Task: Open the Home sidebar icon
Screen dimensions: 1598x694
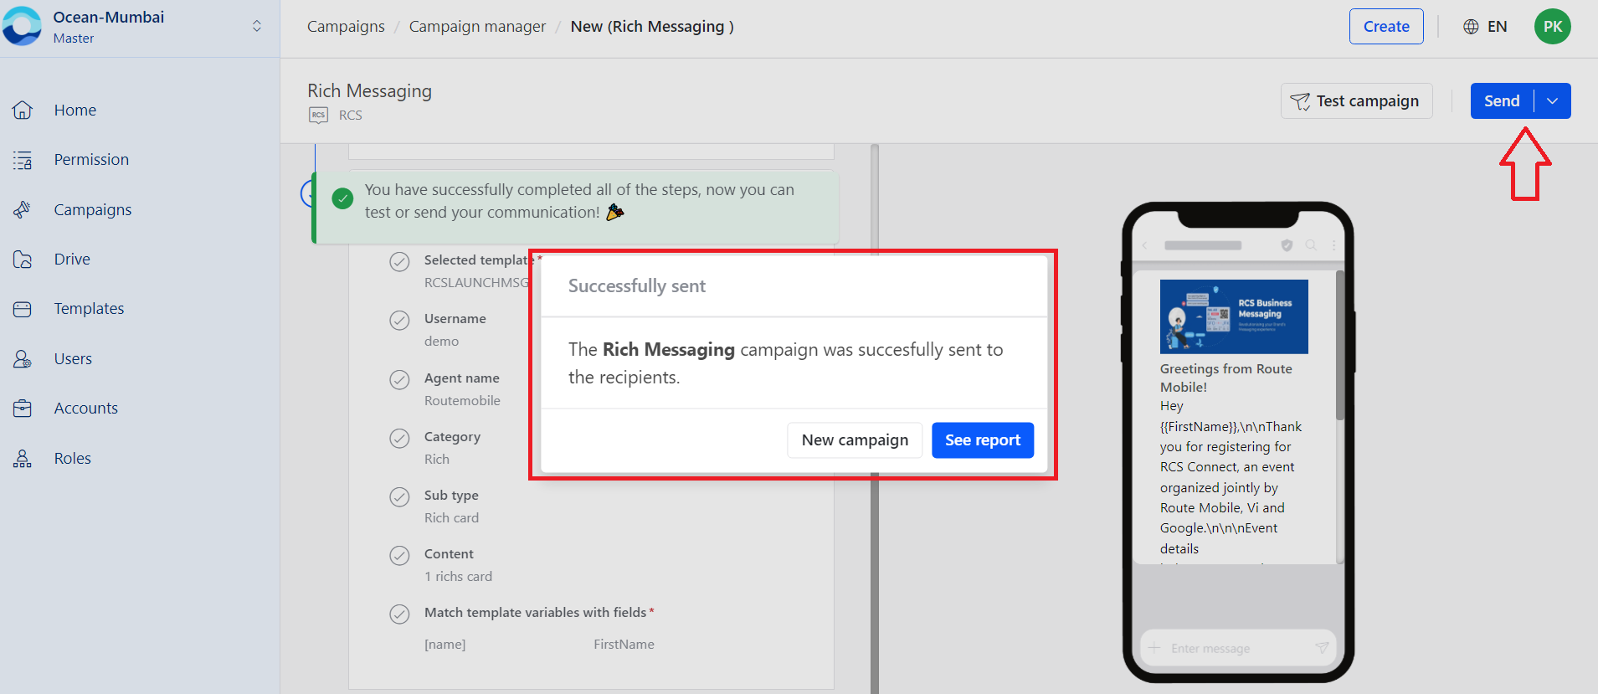Action: [x=23, y=110]
